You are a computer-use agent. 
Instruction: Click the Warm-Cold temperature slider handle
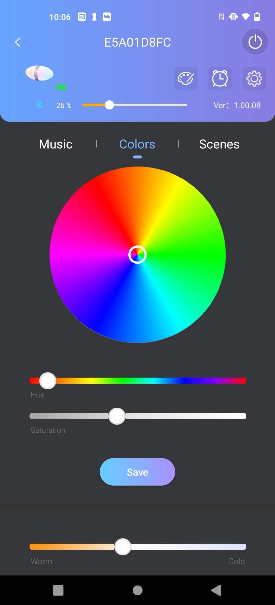[123, 547]
